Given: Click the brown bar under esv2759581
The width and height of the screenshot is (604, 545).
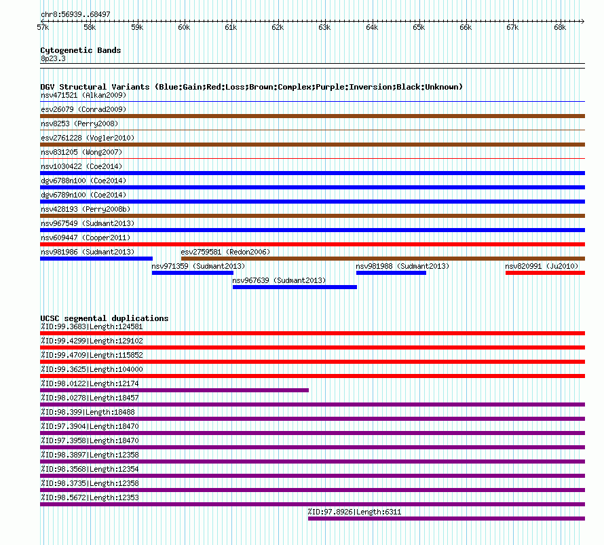Looking at the screenshot, I should coord(383,259).
